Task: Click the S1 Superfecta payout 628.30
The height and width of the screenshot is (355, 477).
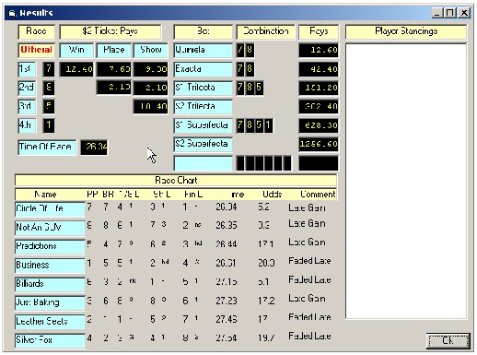Action: point(319,125)
